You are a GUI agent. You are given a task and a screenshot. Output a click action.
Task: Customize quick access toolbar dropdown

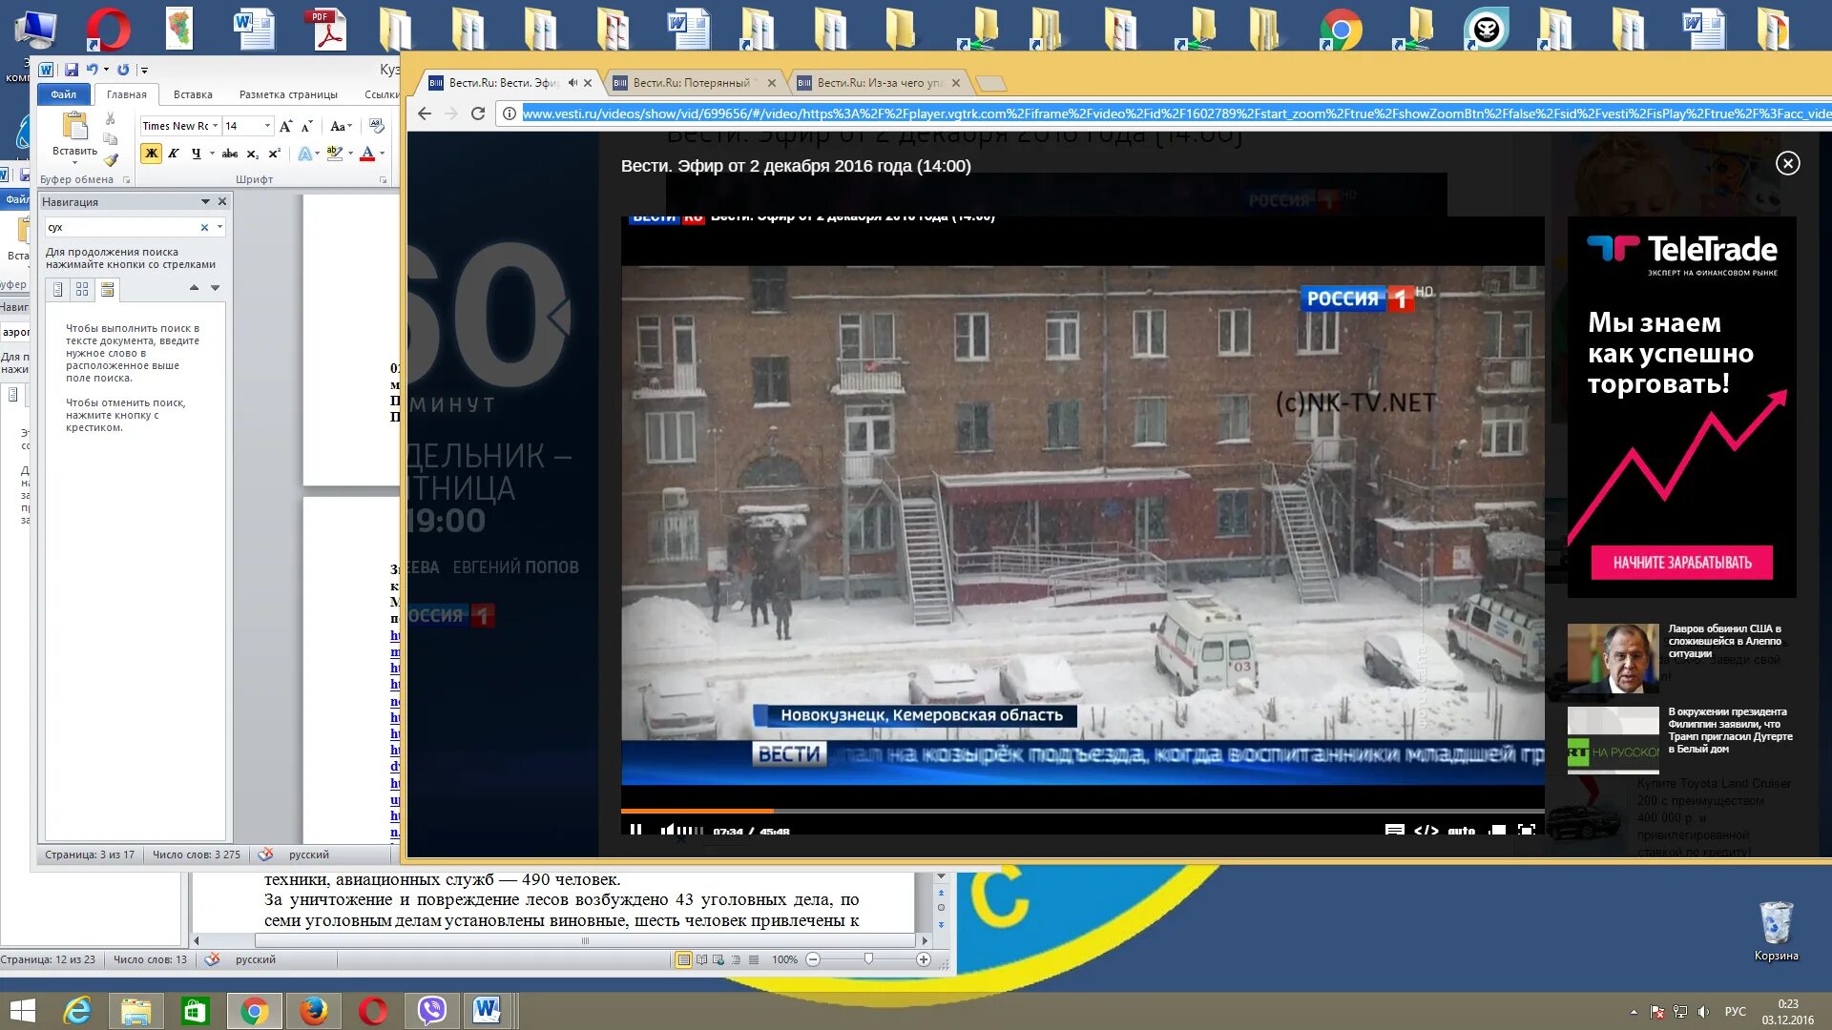(x=144, y=70)
